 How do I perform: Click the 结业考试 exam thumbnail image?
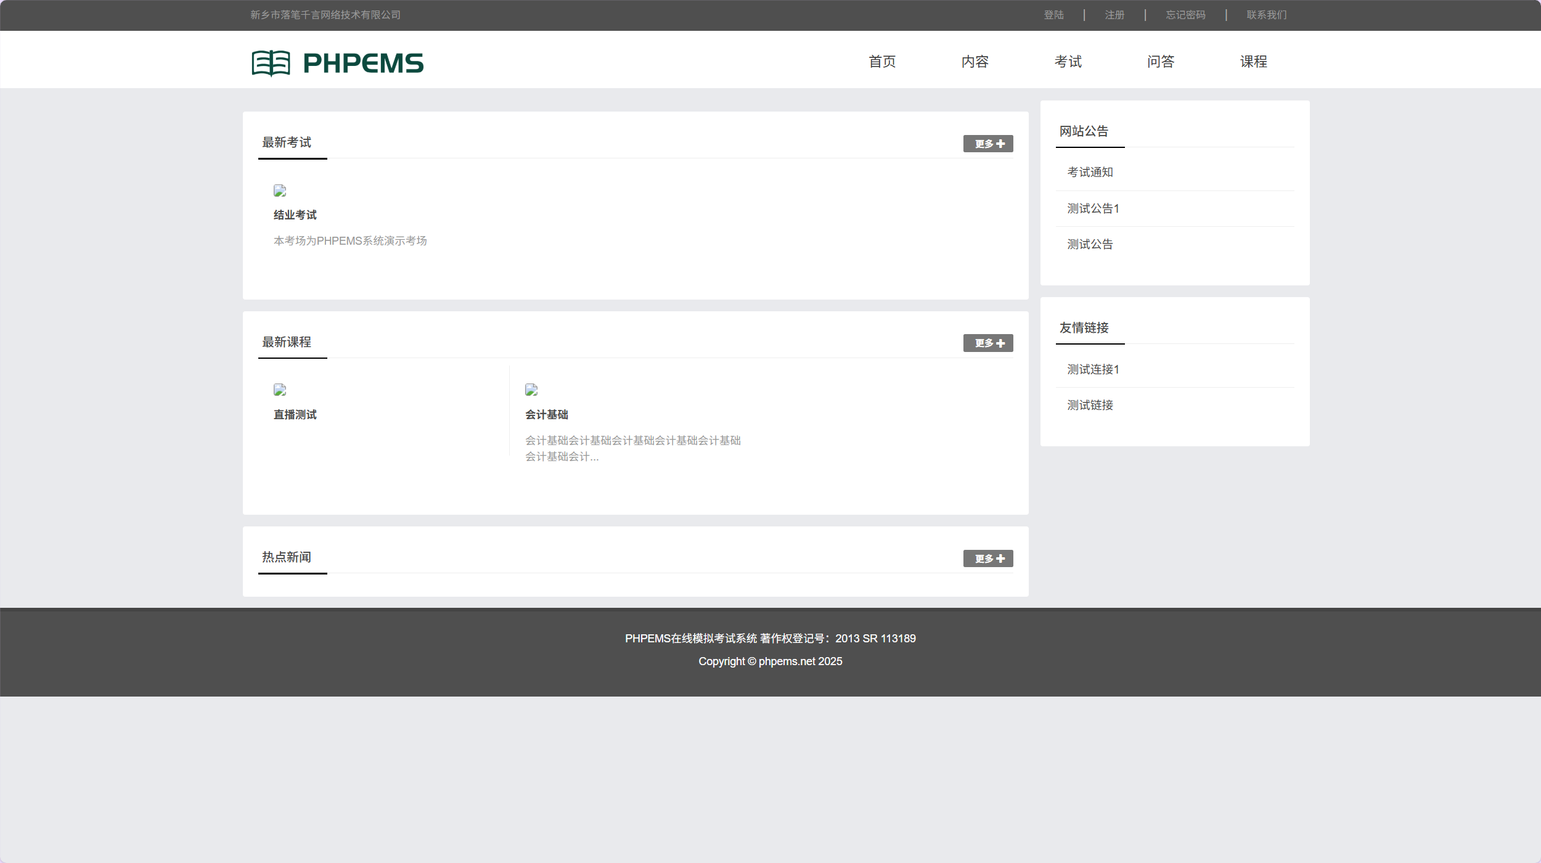click(x=280, y=190)
